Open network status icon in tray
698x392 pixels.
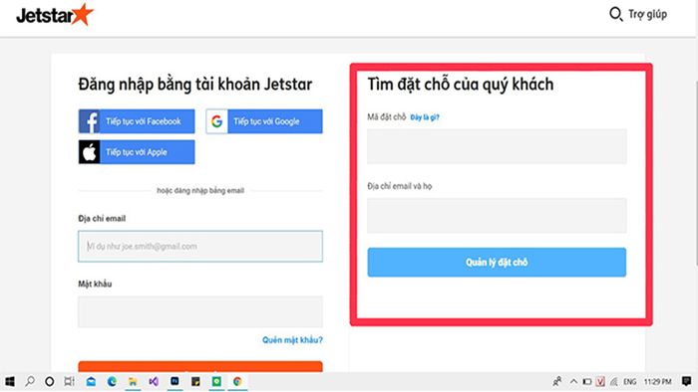[x=614, y=381]
